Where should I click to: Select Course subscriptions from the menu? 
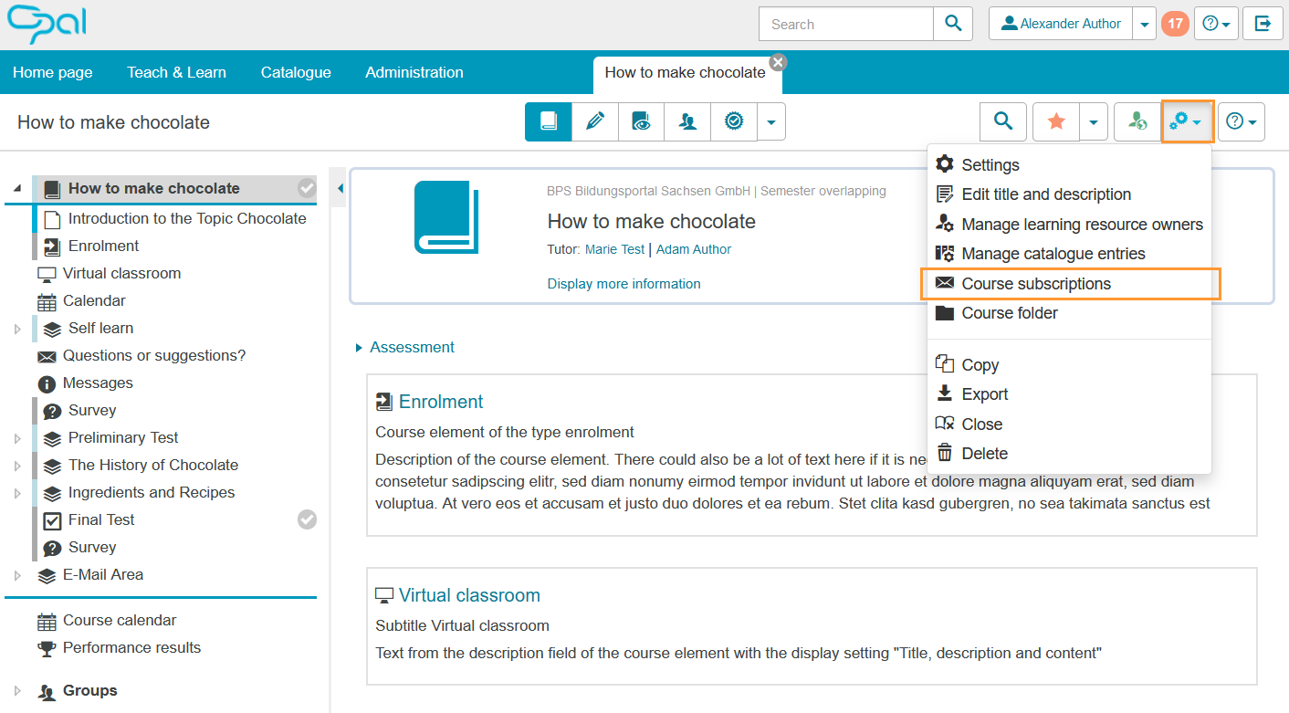tap(1035, 284)
